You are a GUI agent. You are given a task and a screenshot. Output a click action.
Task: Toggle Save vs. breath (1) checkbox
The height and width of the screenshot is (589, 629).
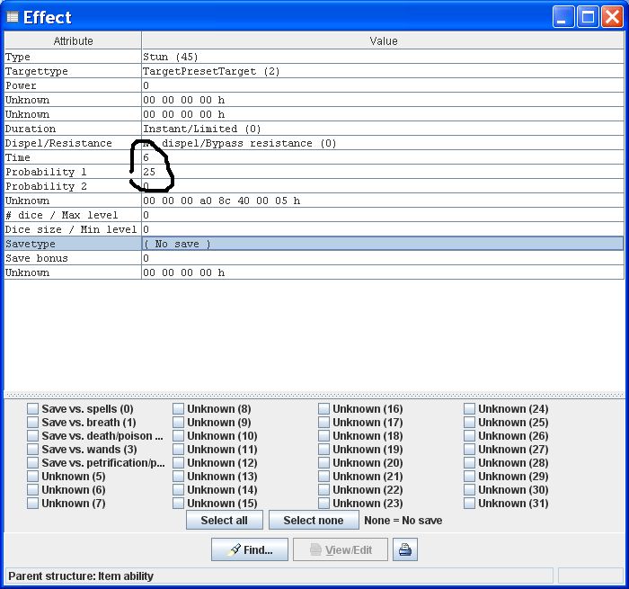click(33, 423)
